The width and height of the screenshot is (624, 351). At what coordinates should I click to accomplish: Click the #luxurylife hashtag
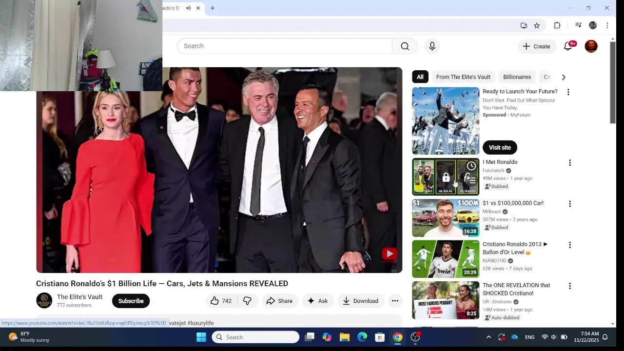click(x=200, y=323)
